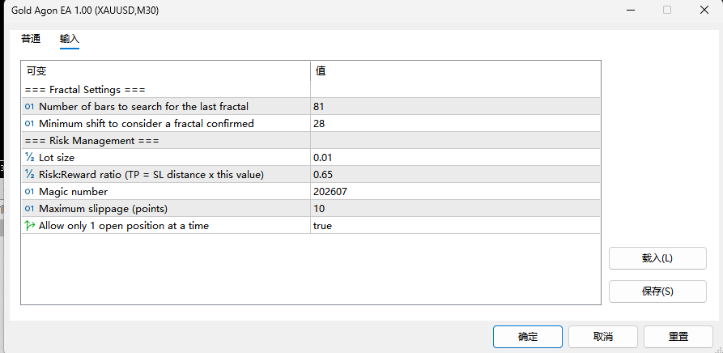Select the 输入 tab
723x353 pixels.
coord(70,39)
